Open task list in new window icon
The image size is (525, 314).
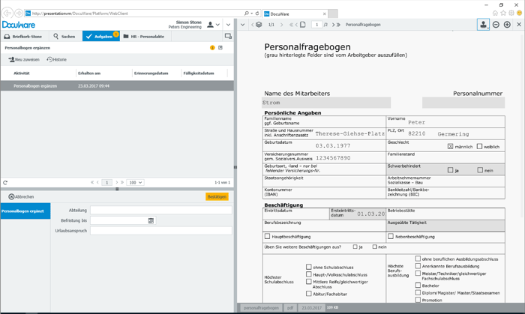[x=220, y=48]
